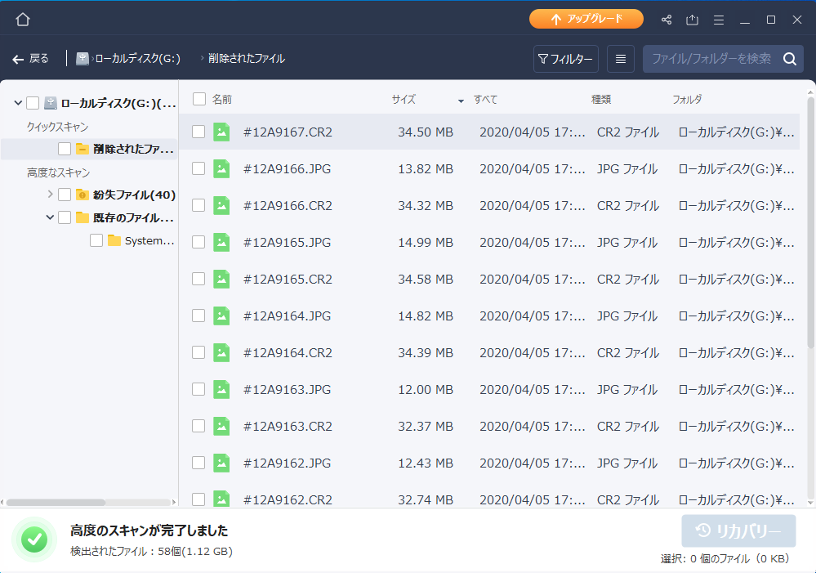Click the search magnifier icon

(x=789, y=59)
